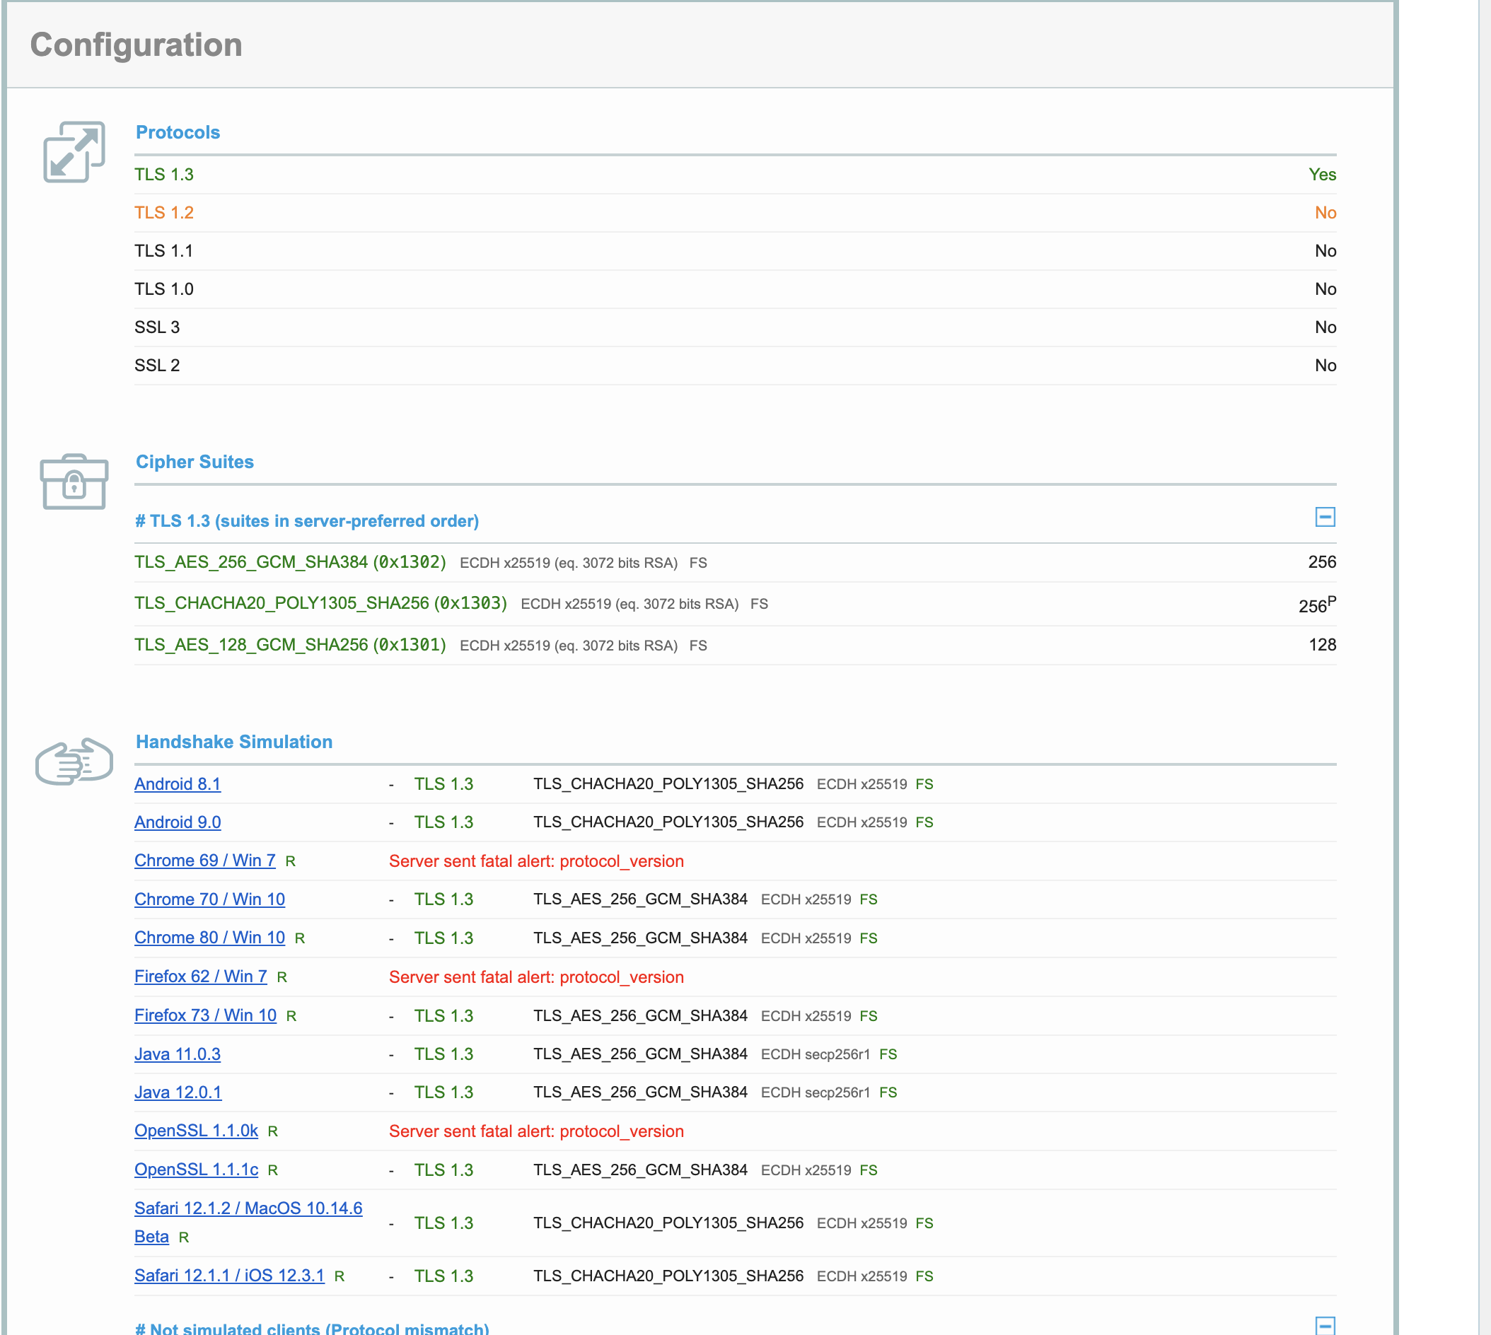Collapse the Not simulated clients section

coord(1325,1327)
